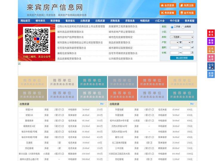Open 城市商品房预售管理办法 link
The image size is (215, 161).
(x=70, y=32)
